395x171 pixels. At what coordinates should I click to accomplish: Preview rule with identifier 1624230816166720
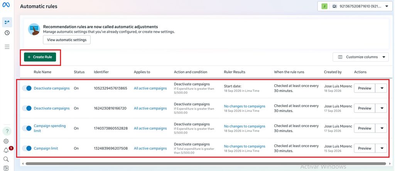point(365,108)
